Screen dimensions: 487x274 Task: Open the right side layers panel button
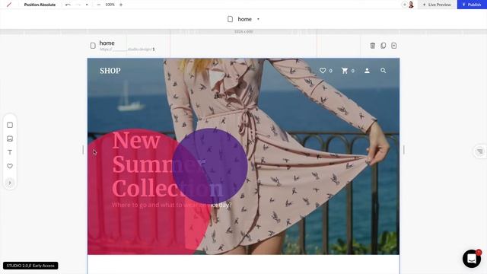[480, 151]
